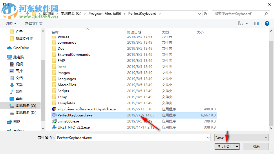Click the 取消 button
Viewport: 274px width, 154px height.
256,146
